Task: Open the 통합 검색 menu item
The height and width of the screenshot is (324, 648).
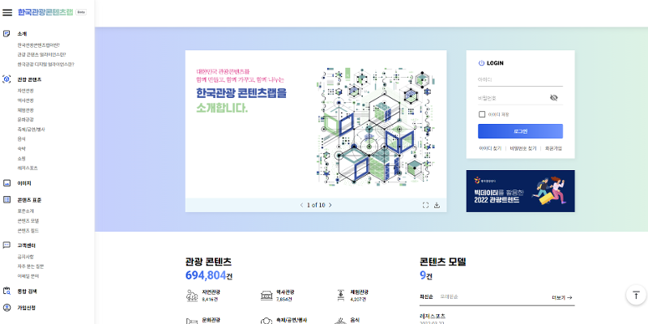Action: pyautogui.click(x=27, y=291)
